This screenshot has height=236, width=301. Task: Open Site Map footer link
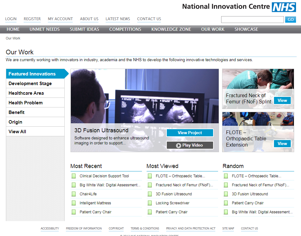[x=228, y=229]
